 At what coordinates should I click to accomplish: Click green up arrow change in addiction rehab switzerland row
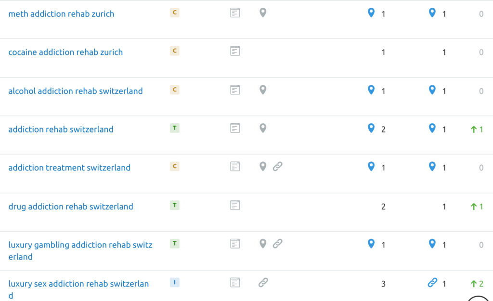(x=477, y=129)
